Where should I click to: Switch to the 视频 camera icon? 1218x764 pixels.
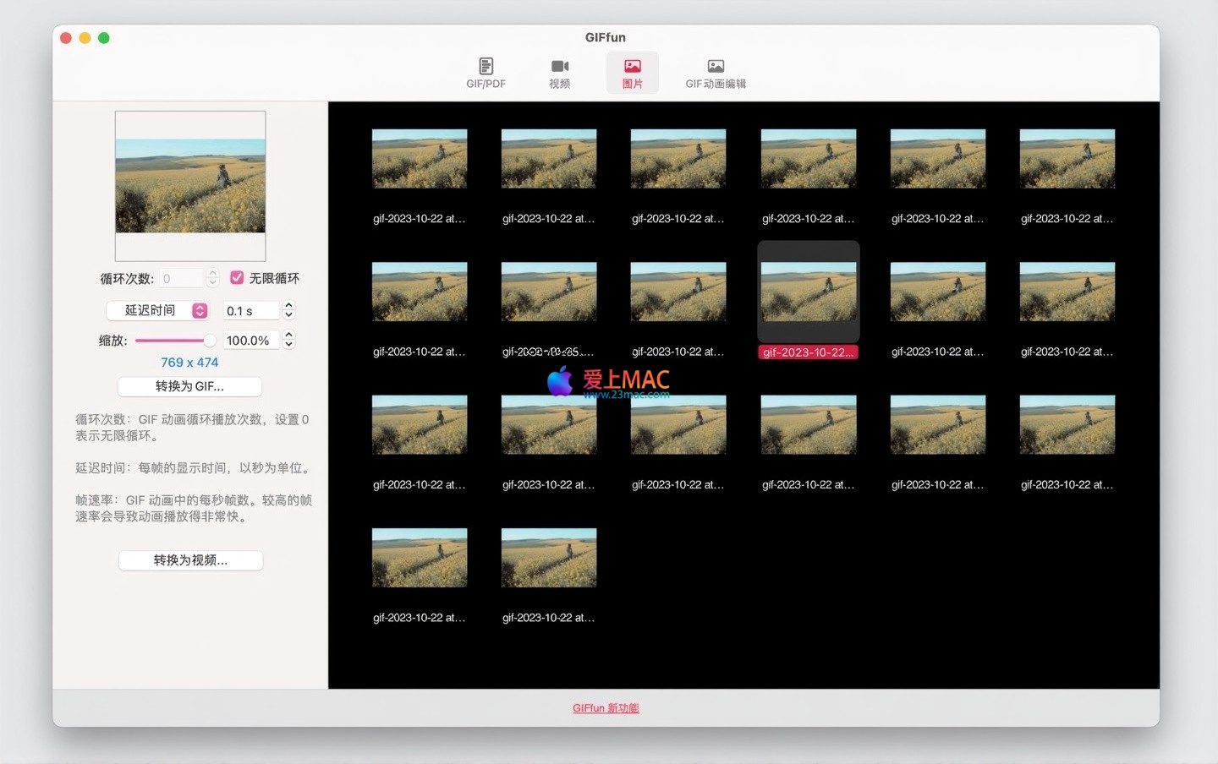pyautogui.click(x=559, y=67)
